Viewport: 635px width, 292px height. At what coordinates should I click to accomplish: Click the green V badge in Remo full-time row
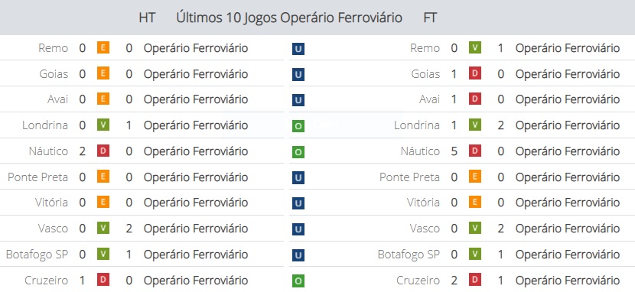(475, 47)
